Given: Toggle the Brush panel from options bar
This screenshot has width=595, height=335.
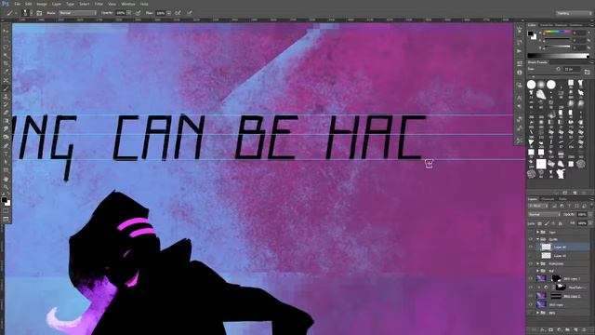Looking at the screenshot, I should click(39, 13).
